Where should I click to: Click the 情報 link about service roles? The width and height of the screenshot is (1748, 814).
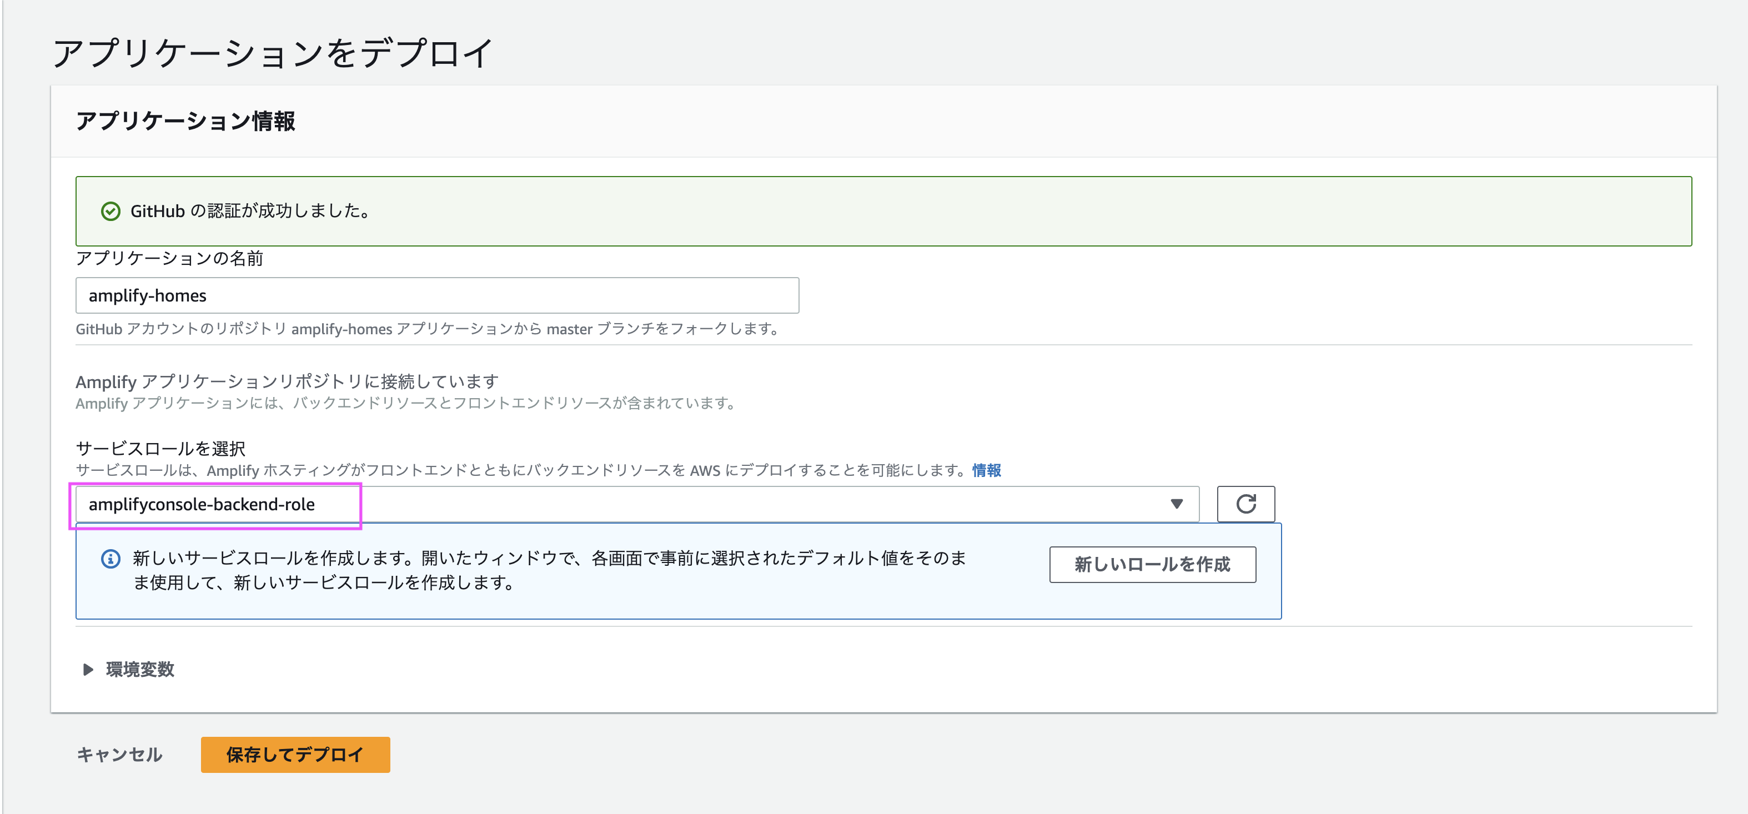(987, 470)
